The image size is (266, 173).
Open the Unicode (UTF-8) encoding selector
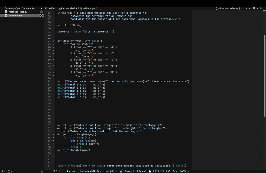click(91, 171)
